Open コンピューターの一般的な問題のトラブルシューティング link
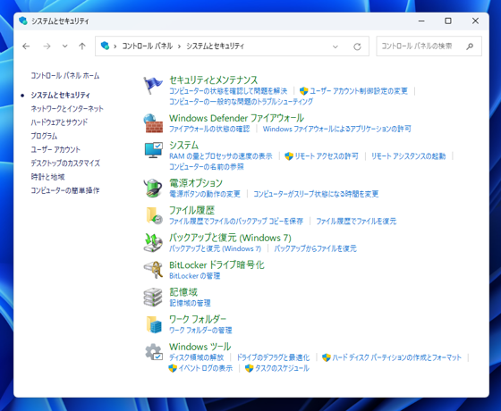This screenshot has width=501, height=411. pyautogui.click(x=241, y=102)
